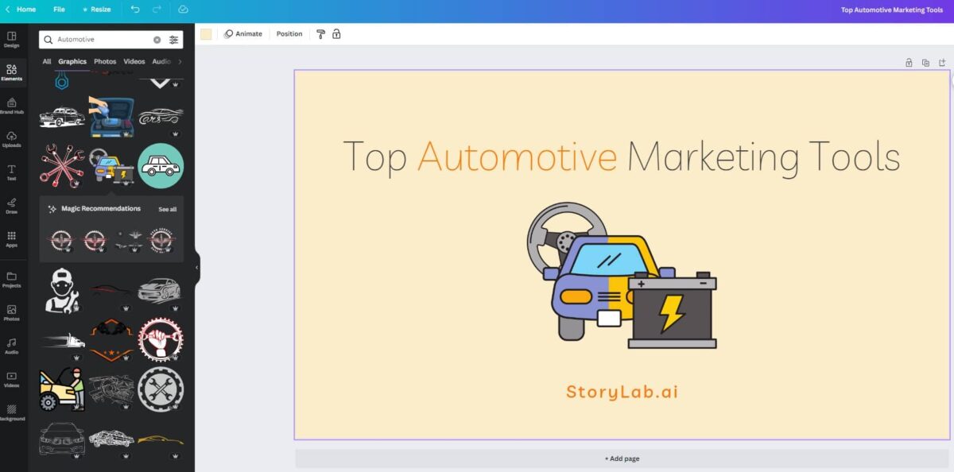954x472 pixels.
Task: Clear the Automotive search query
Action: point(157,38)
